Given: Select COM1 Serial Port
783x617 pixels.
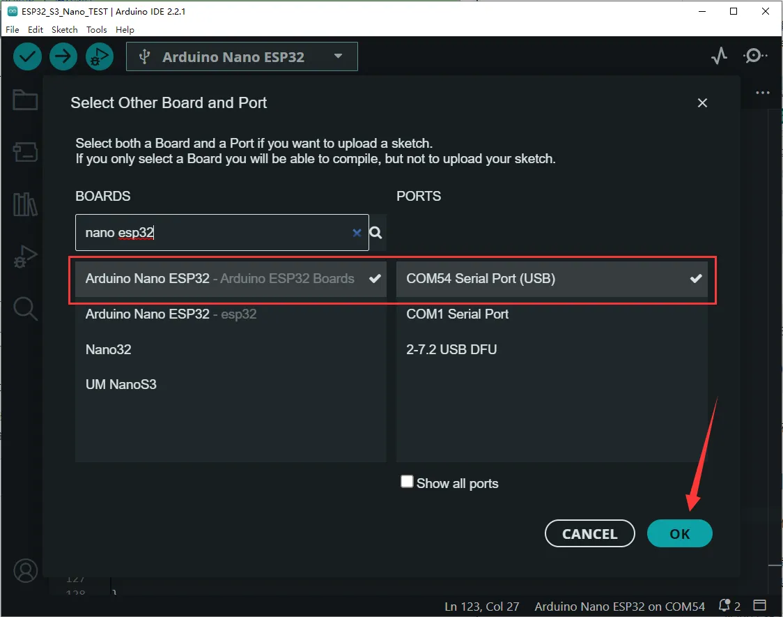Looking at the screenshot, I should point(552,314).
